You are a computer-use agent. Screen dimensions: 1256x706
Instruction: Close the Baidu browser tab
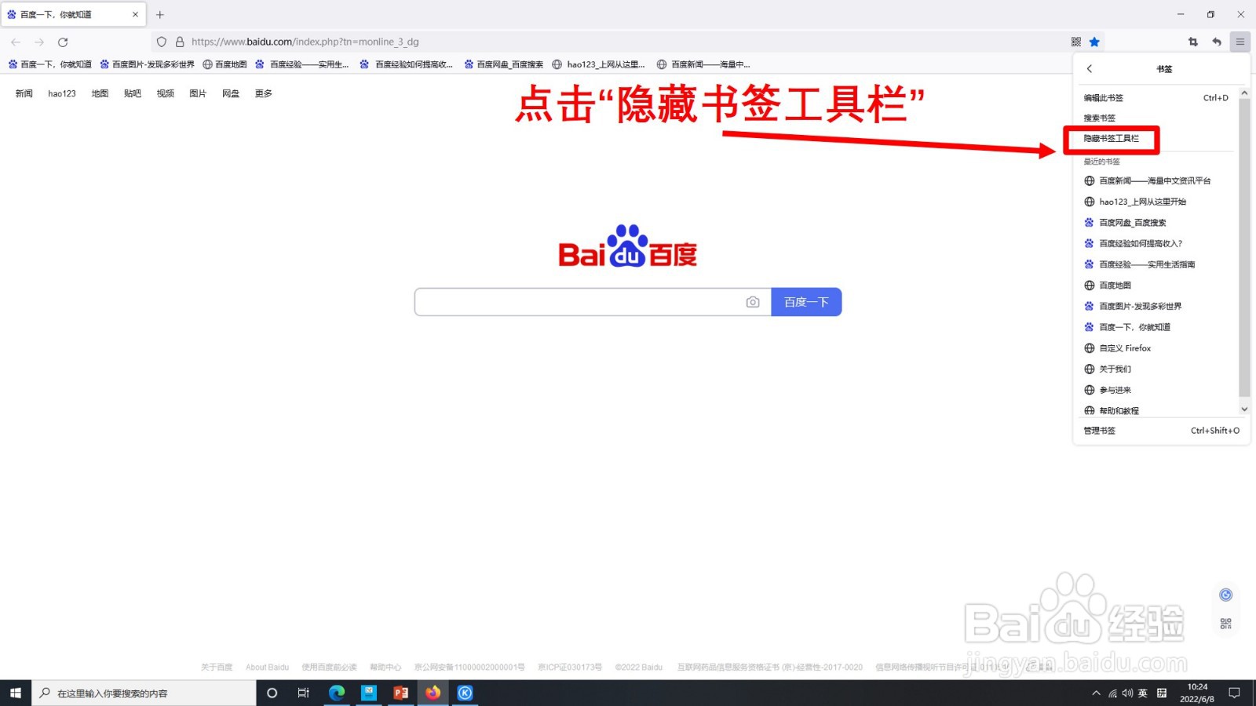click(135, 14)
